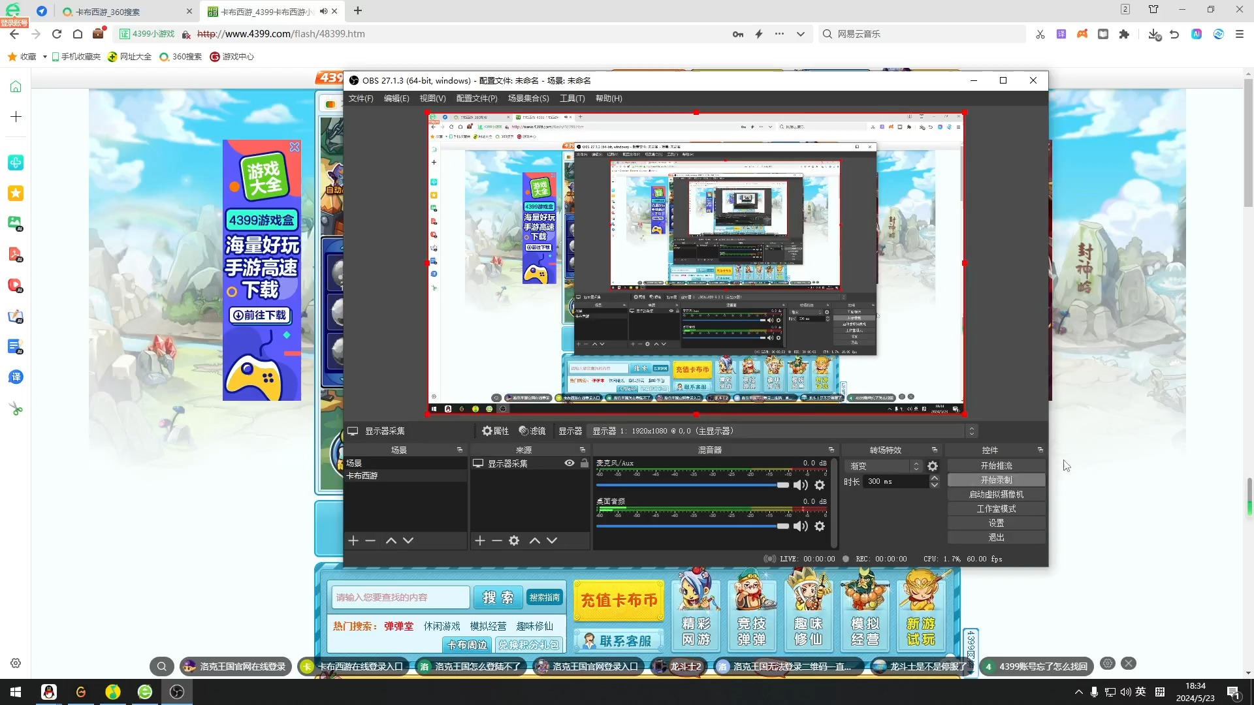The height and width of the screenshot is (705, 1254).
Task: Expand the 显示器 selection dropdown
Action: click(972, 431)
